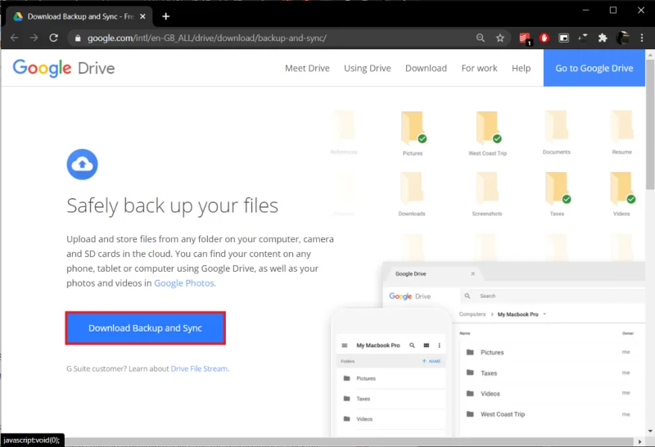The image size is (655, 447).
Task: Click the picture-in-picture extension icon
Action: pyautogui.click(x=563, y=38)
